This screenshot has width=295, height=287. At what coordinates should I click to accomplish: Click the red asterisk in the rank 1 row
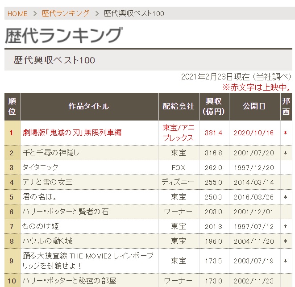click(x=286, y=133)
